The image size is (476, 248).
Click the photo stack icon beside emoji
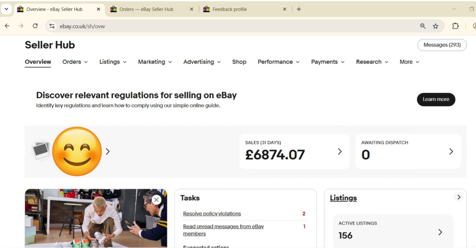41,150
